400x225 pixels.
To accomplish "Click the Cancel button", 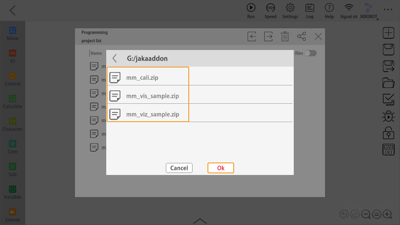I will [x=179, y=168].
